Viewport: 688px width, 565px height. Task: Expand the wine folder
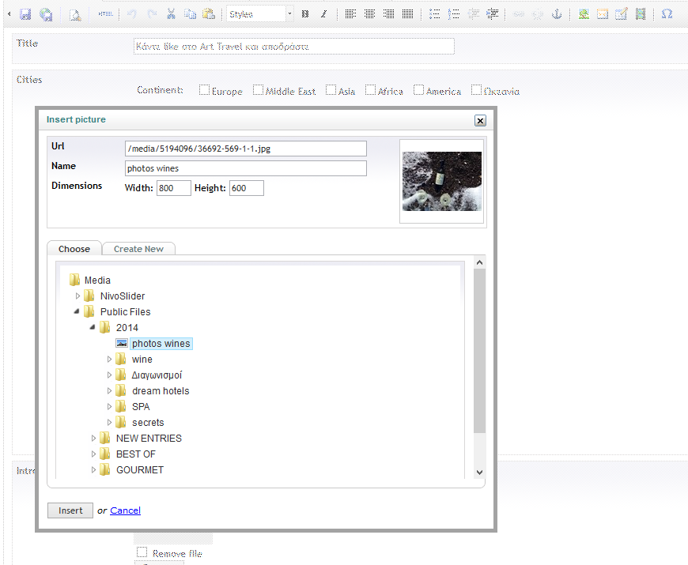[109, 360]
